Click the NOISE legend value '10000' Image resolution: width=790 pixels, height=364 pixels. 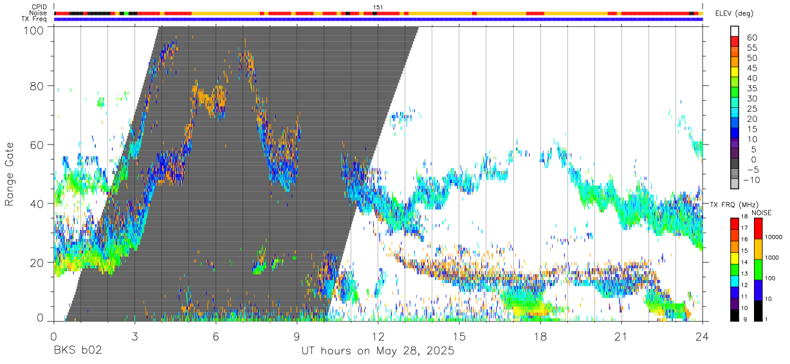[774, 238]
